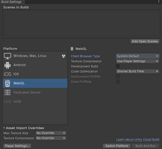Select the Android platform row
The width and height of the screenshot is (162, 149).
(x=35, y=65)
